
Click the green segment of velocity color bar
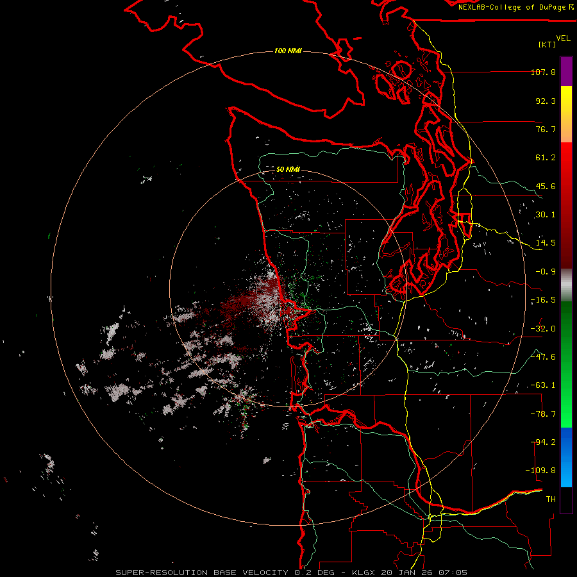pyautogui.click(x=566, y=364)
